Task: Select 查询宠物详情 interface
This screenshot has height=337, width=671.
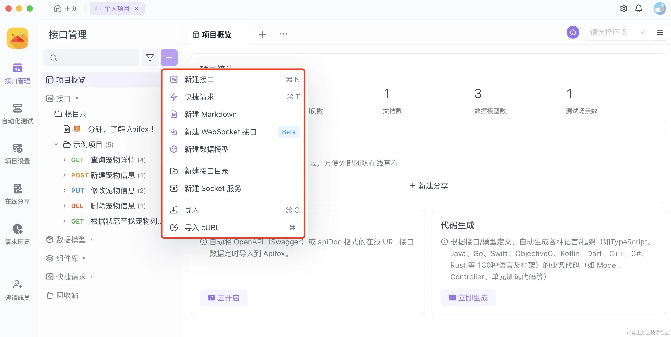Action: (113, 160)
